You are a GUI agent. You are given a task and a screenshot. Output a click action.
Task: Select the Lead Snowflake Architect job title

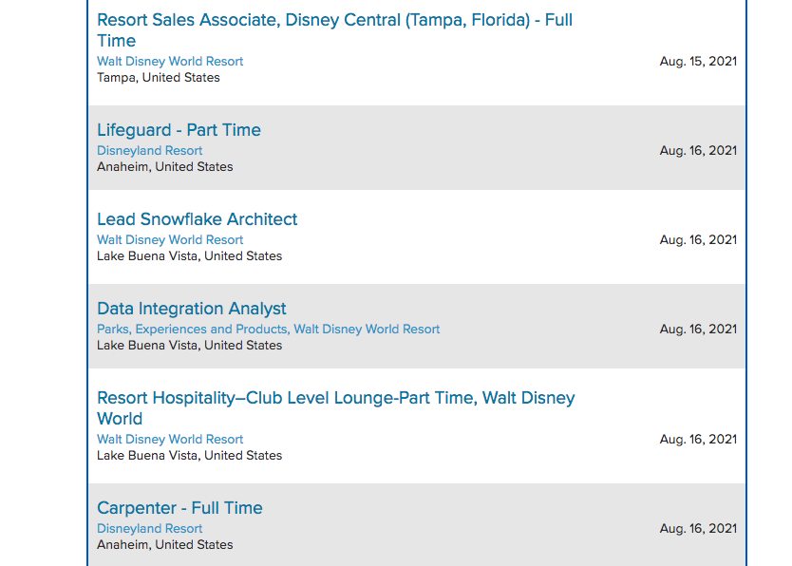(197, 219)
